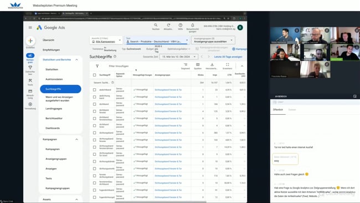360x203 pixels.
Task: Click the Spalten columns icon
Action: (198, 64)
